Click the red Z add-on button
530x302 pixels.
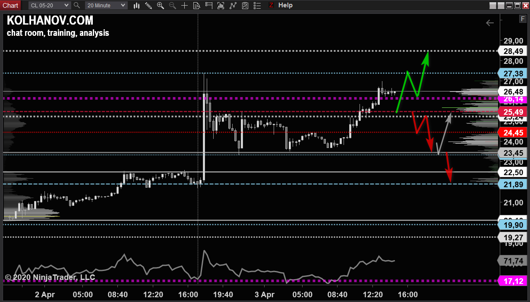point(271,5)
